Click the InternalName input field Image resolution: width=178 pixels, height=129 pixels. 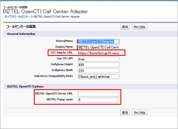click(98, 42)
